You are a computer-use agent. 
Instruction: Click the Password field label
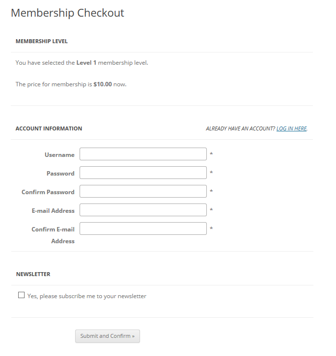click(x=60, y=174)
